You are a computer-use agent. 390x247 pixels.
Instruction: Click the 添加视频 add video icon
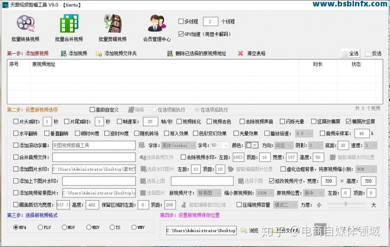63,53
